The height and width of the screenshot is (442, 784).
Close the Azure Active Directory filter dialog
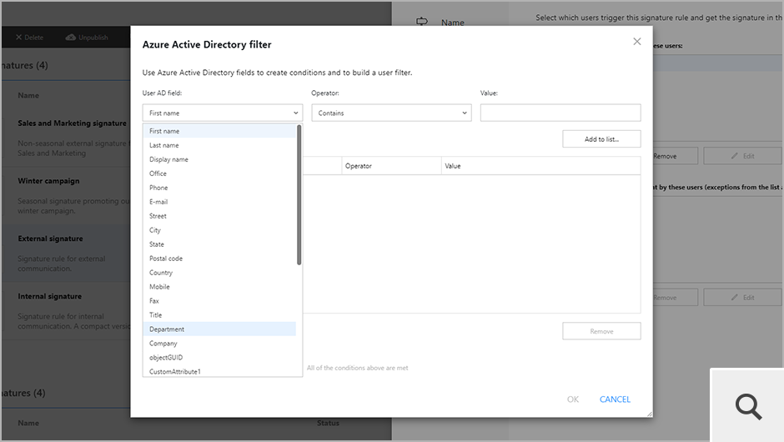click(636, 42)
